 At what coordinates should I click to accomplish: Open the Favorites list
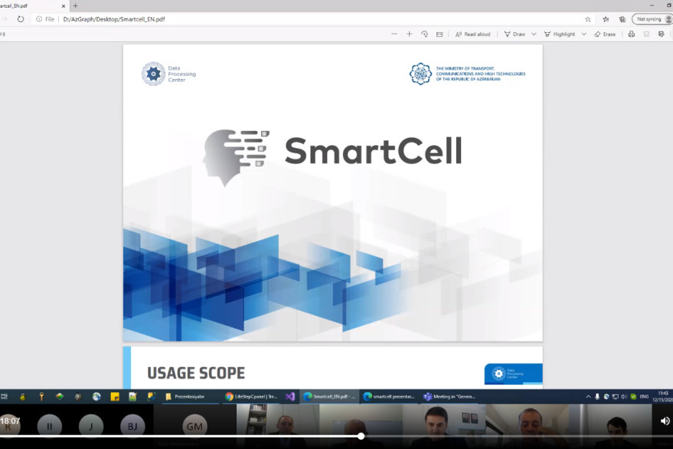click(x=606, y=19)
